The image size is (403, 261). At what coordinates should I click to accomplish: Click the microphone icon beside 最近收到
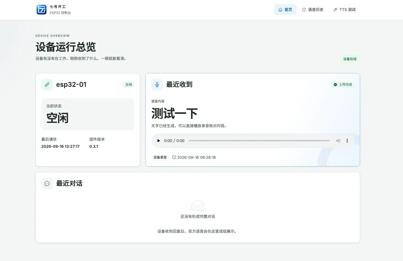[x=157, y=85]
